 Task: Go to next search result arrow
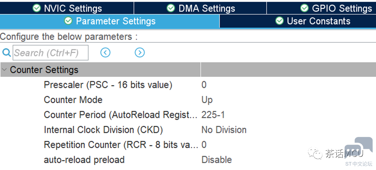coord(140,53)
